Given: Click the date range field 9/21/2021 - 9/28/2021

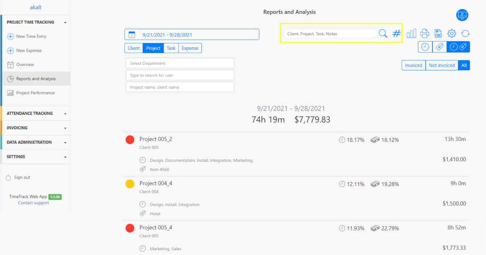Looking at the screenshot, I should click(x=192, y=35).
